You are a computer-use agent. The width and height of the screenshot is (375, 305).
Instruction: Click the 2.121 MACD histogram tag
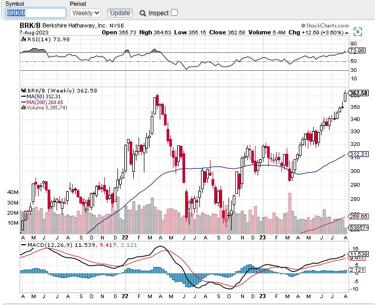coord(356,270)
